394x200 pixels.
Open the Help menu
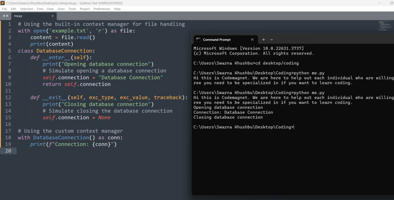(117, 9)
